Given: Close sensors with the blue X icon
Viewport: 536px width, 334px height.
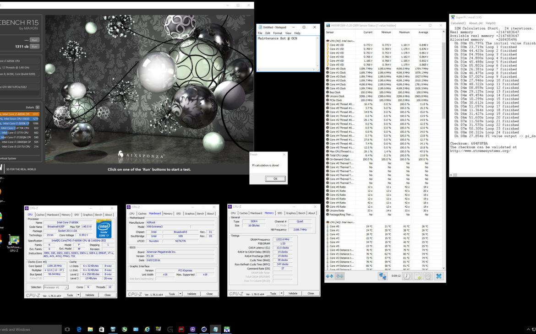Looking at the screenshot, I should [x=439, y=276].
